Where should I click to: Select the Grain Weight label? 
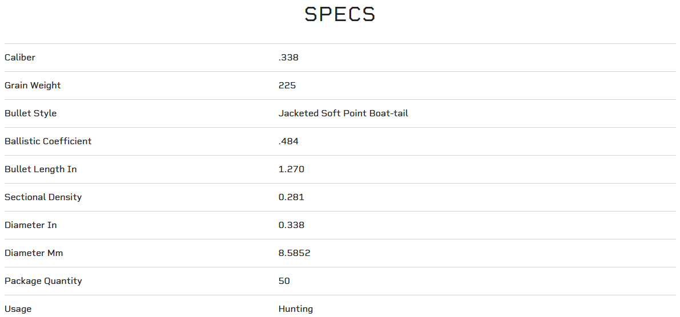point(33,86)
